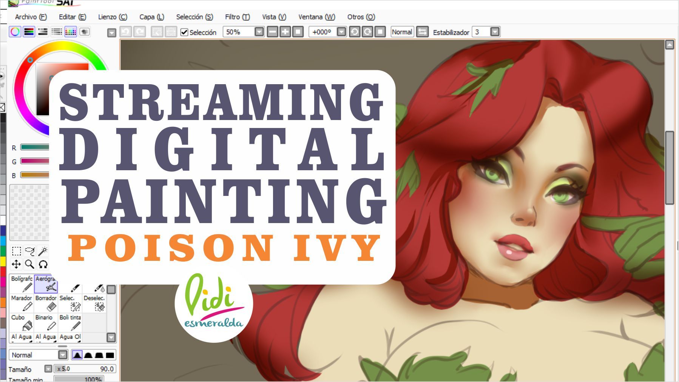Zoom out with the minus button

click(x=272, y=32)
